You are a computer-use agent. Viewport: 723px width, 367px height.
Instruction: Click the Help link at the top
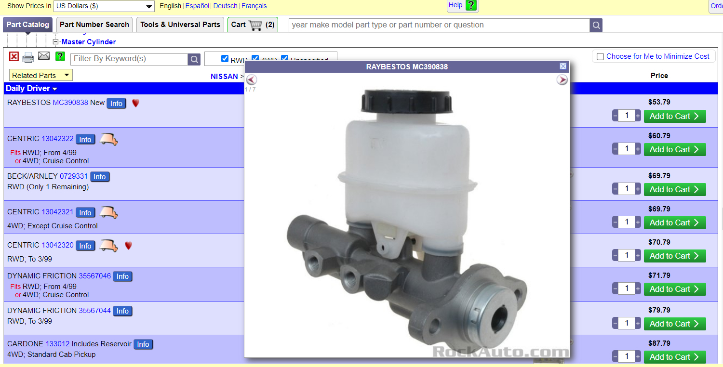click(x=455, y=5)
